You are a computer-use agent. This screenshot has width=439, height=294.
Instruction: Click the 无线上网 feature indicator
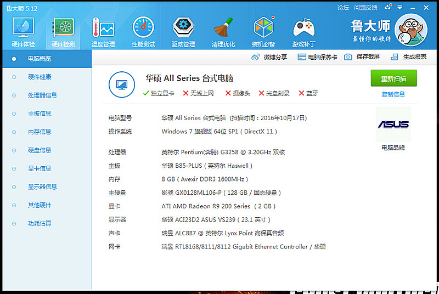(x=198, y=93)
